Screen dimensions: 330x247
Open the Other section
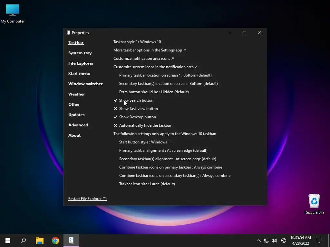pos(74,105)
